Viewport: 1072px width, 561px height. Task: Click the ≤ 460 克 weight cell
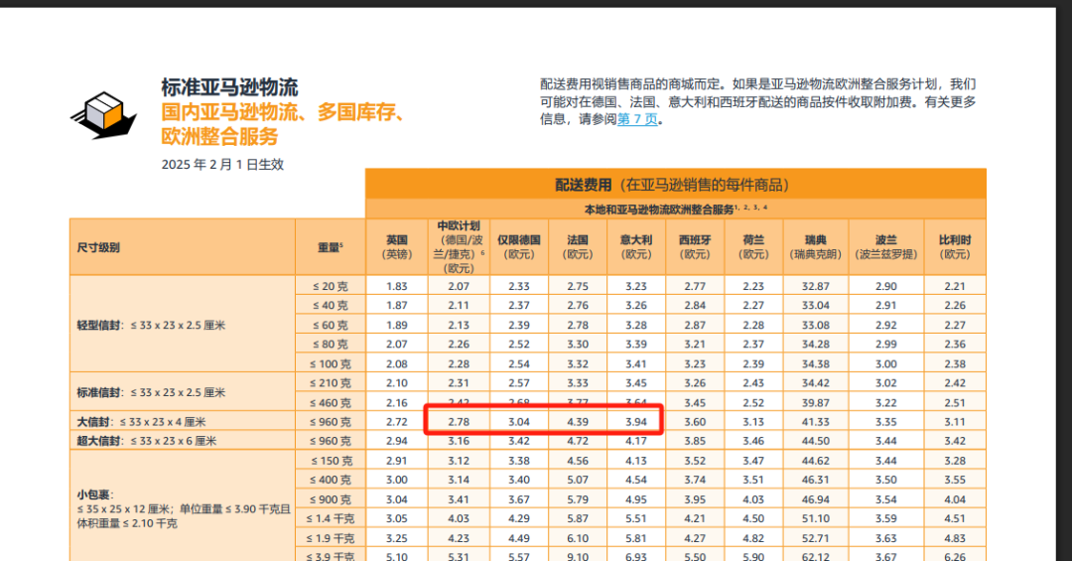click(x=331, y=403)
